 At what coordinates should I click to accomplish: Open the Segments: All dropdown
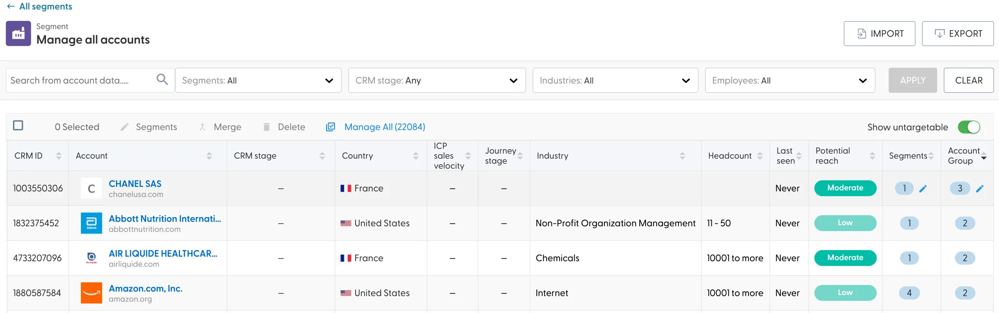258,80
